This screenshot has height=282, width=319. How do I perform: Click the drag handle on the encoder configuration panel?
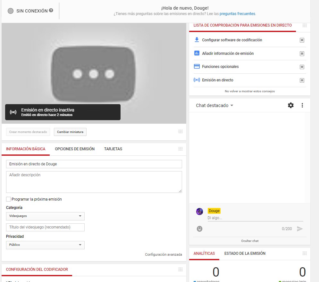180,270
